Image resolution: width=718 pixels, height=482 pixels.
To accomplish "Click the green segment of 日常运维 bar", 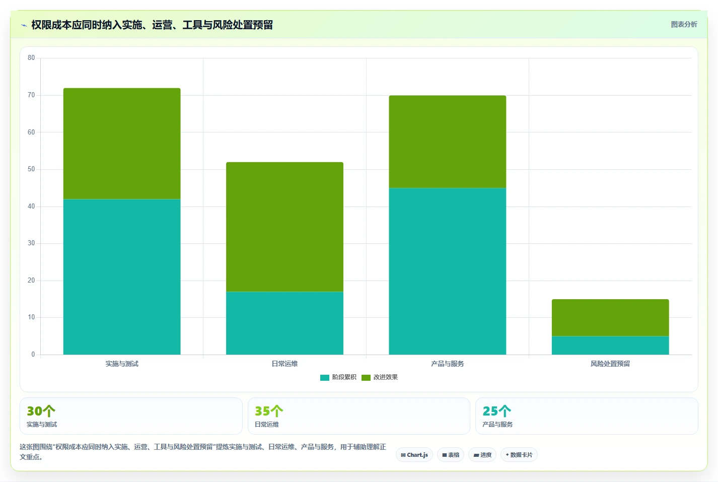I will 284,227.
